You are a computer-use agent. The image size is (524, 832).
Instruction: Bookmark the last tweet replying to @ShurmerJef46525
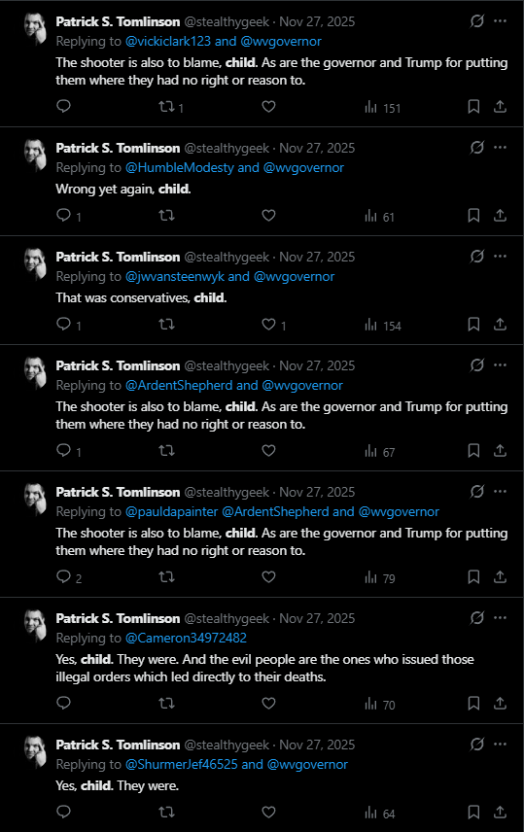coord(473,812)
